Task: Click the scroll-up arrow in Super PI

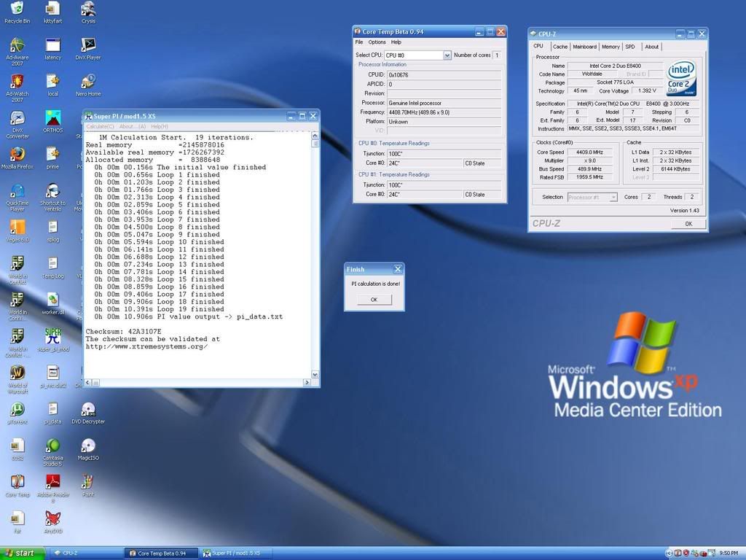Action: [x=315, y=136]
